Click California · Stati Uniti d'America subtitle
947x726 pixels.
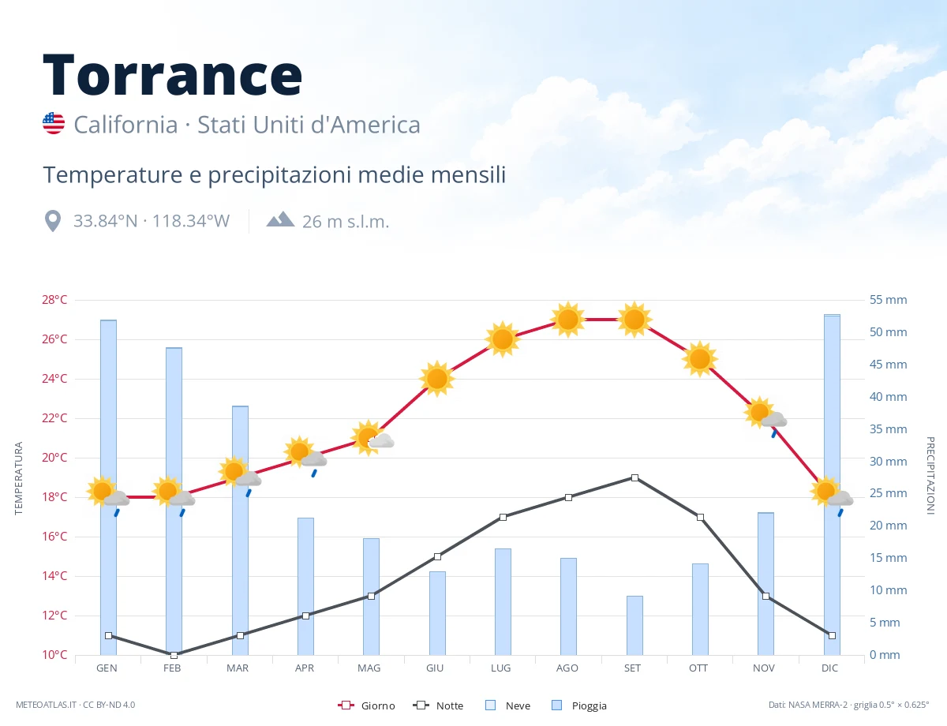tap(247, 125)
